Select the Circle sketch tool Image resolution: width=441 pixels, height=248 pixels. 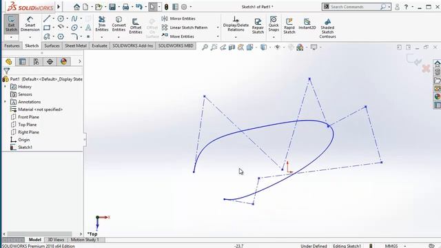61,19
